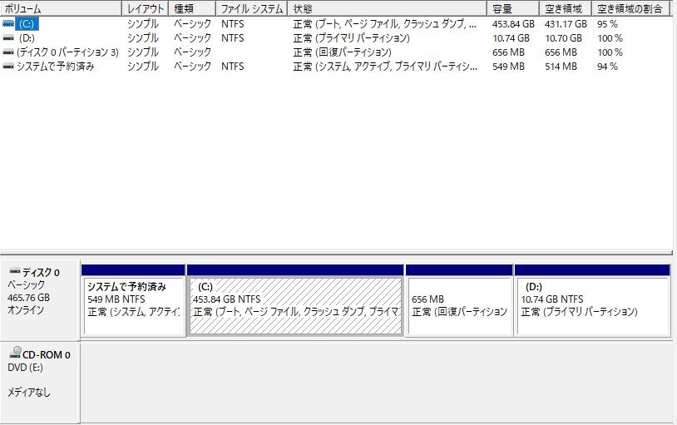Click the 94 % free percentage cell
677x425 pixels.
pos(607,67)
